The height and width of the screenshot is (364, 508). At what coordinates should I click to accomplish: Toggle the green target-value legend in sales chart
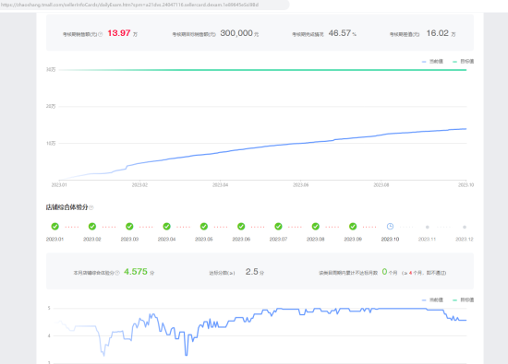click(x=464, y=62)
